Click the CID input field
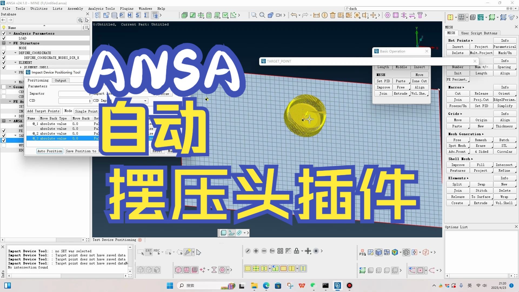Viewport: 519px width, 292px height. point(75,101)
